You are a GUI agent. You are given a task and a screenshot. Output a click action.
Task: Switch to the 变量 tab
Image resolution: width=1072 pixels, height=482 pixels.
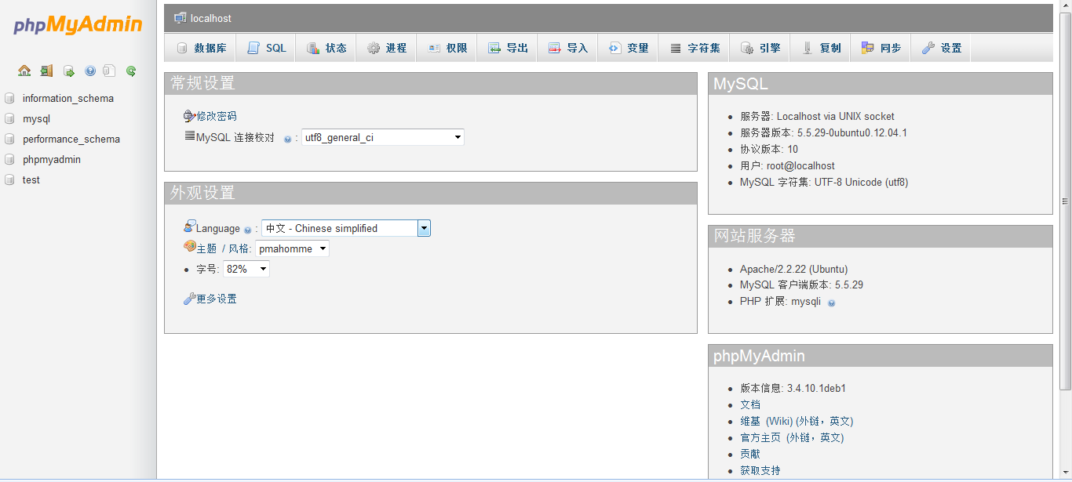[629, 48]
